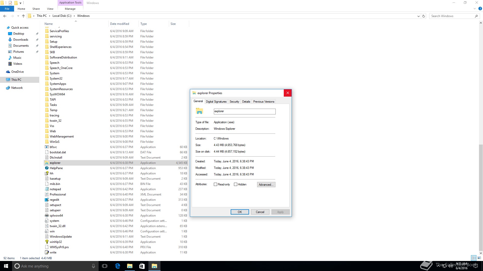
Task: Open the View ribbon tab
Action: pos(50,9)
